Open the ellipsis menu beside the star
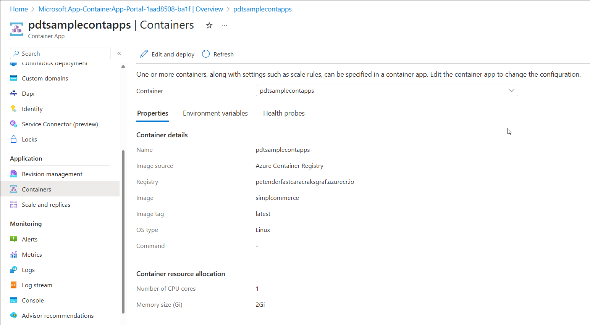This screenshot has width=590, height=325. pyautogui.click(x=224, y=25)
